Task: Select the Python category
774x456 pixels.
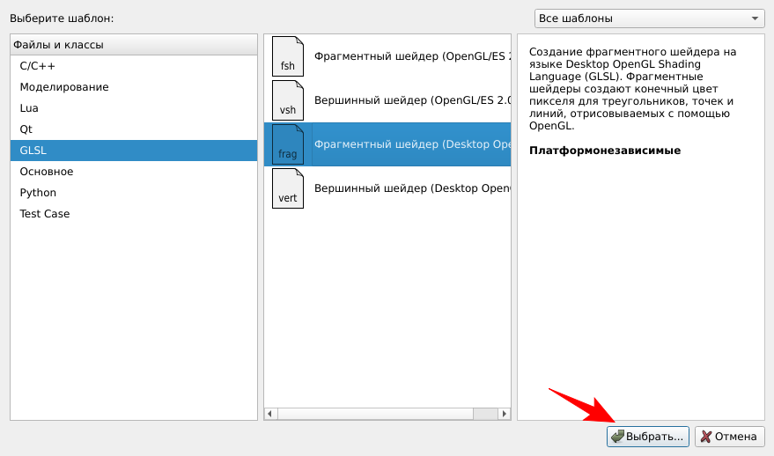Action: (38, 193)
